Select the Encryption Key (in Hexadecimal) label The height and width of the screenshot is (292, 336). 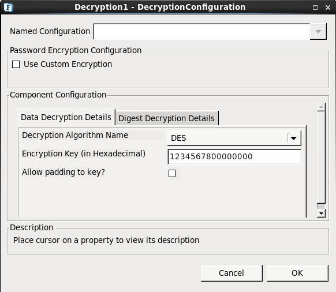pos(84,154)
